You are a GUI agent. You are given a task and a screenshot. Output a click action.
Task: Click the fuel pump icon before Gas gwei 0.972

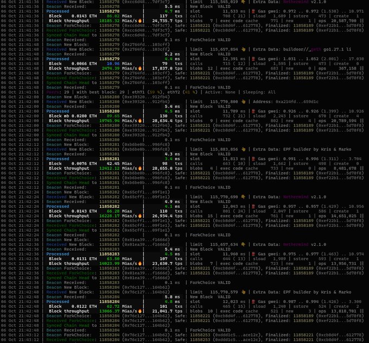[x=253, y=11]
